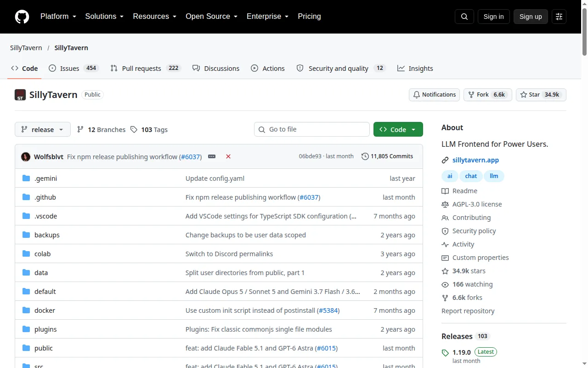Expand commit message ellipsis button
This screenshot has width=588, height=368.
[x=212, y=156]
